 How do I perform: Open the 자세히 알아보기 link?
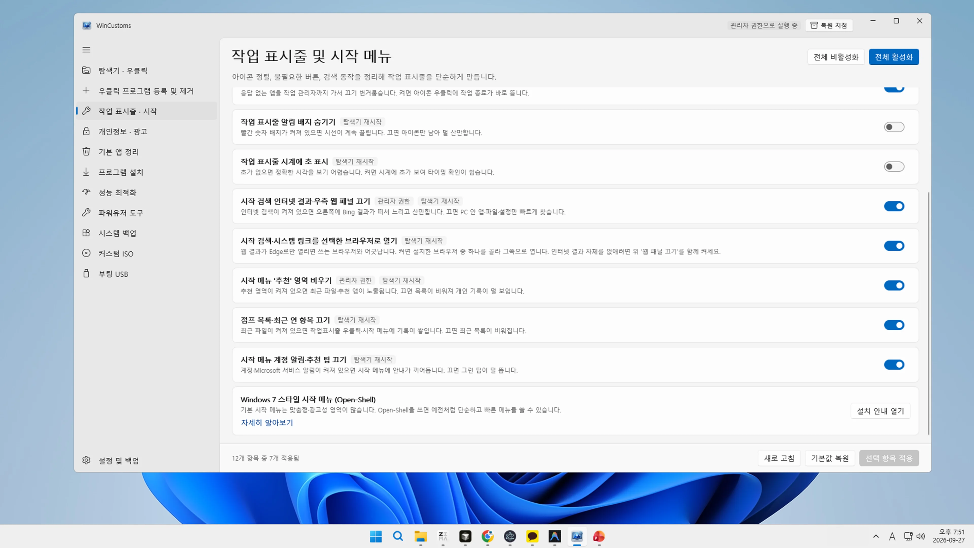coord(267,422)
